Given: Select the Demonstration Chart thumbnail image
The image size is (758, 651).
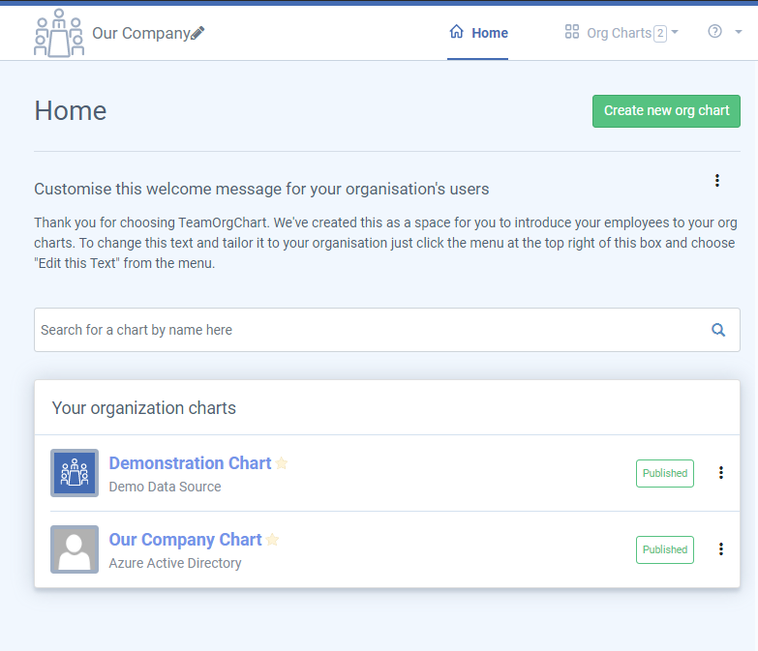Looking at the screenshot, I should point(75,473).
